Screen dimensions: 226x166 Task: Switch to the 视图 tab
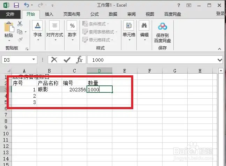(x=150, y=14)
